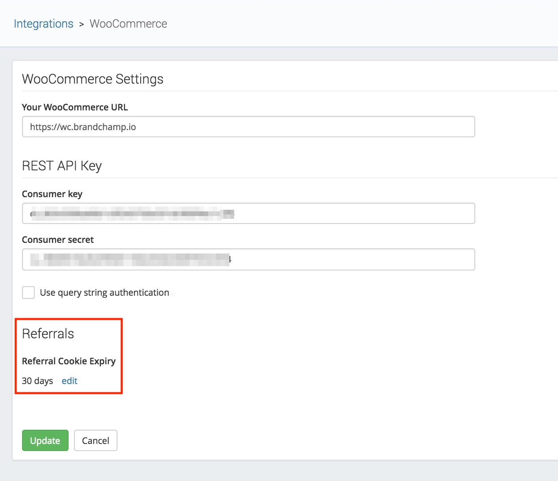Viewport: 558px width, 481px height.
Task: Click the green Update button
Action: [45, 440]
